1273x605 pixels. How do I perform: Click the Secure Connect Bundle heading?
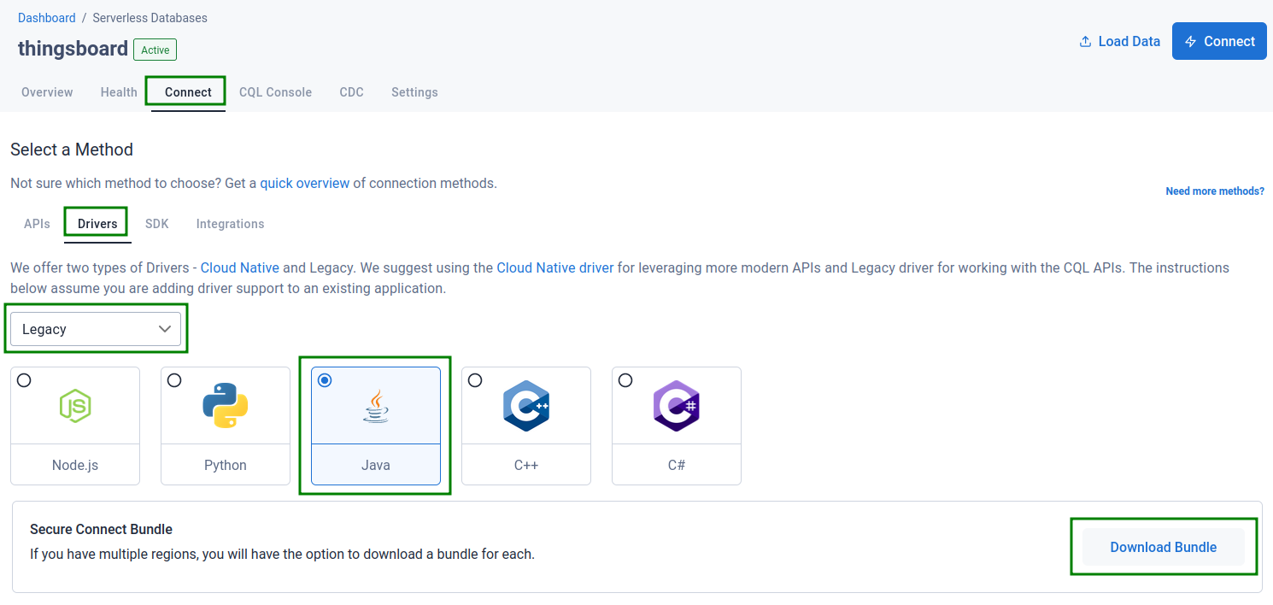(x=102, y=529)
